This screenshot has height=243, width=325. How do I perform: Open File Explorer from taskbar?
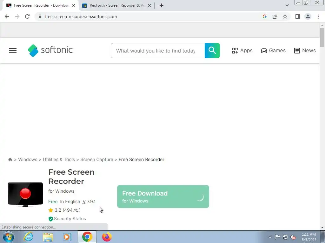48,237
